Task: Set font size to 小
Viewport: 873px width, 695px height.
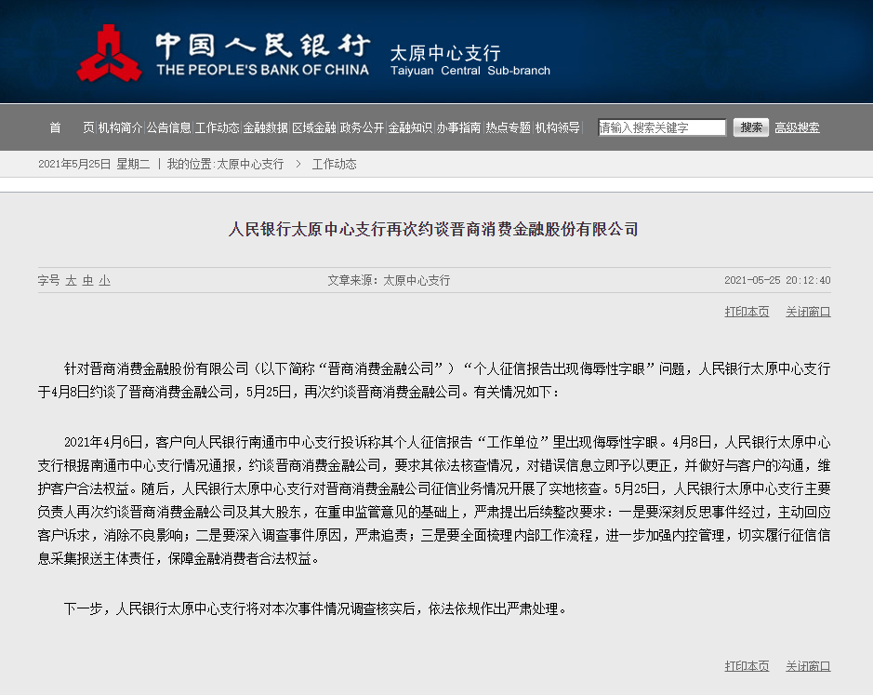Action: pyautogui.click(x=104, y=280)
